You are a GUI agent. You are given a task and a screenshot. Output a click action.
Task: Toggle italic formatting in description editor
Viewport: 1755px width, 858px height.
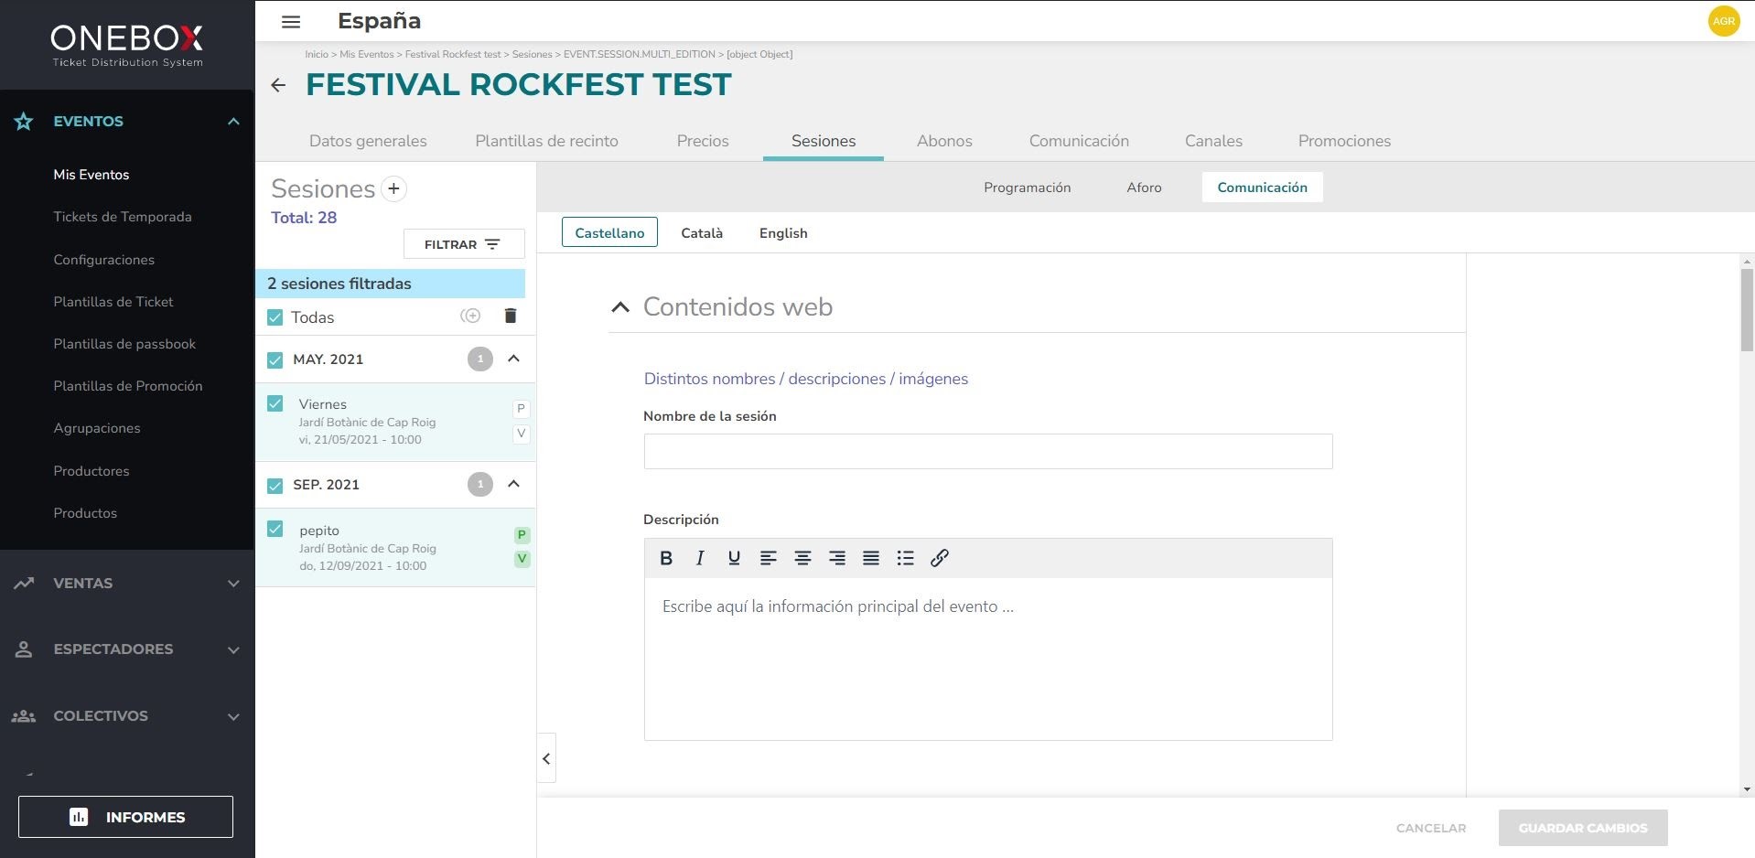(700, 558)
